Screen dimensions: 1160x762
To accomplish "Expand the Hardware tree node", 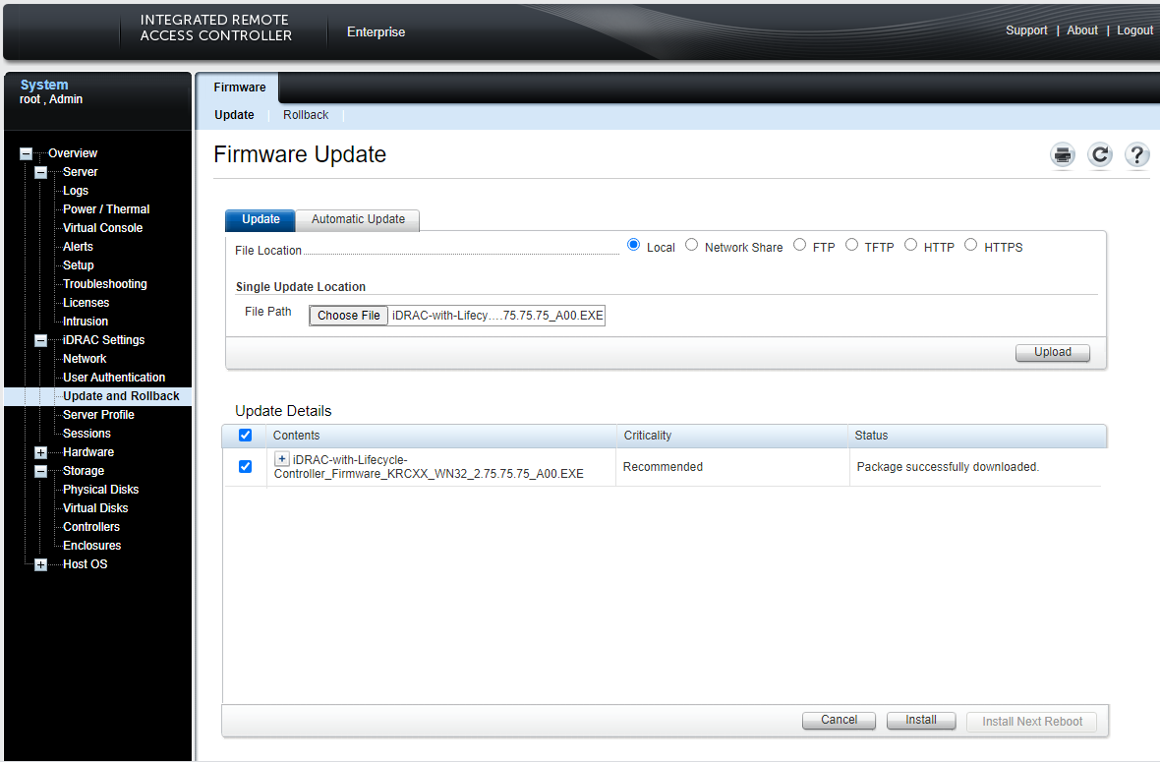I will pos(40,452).
